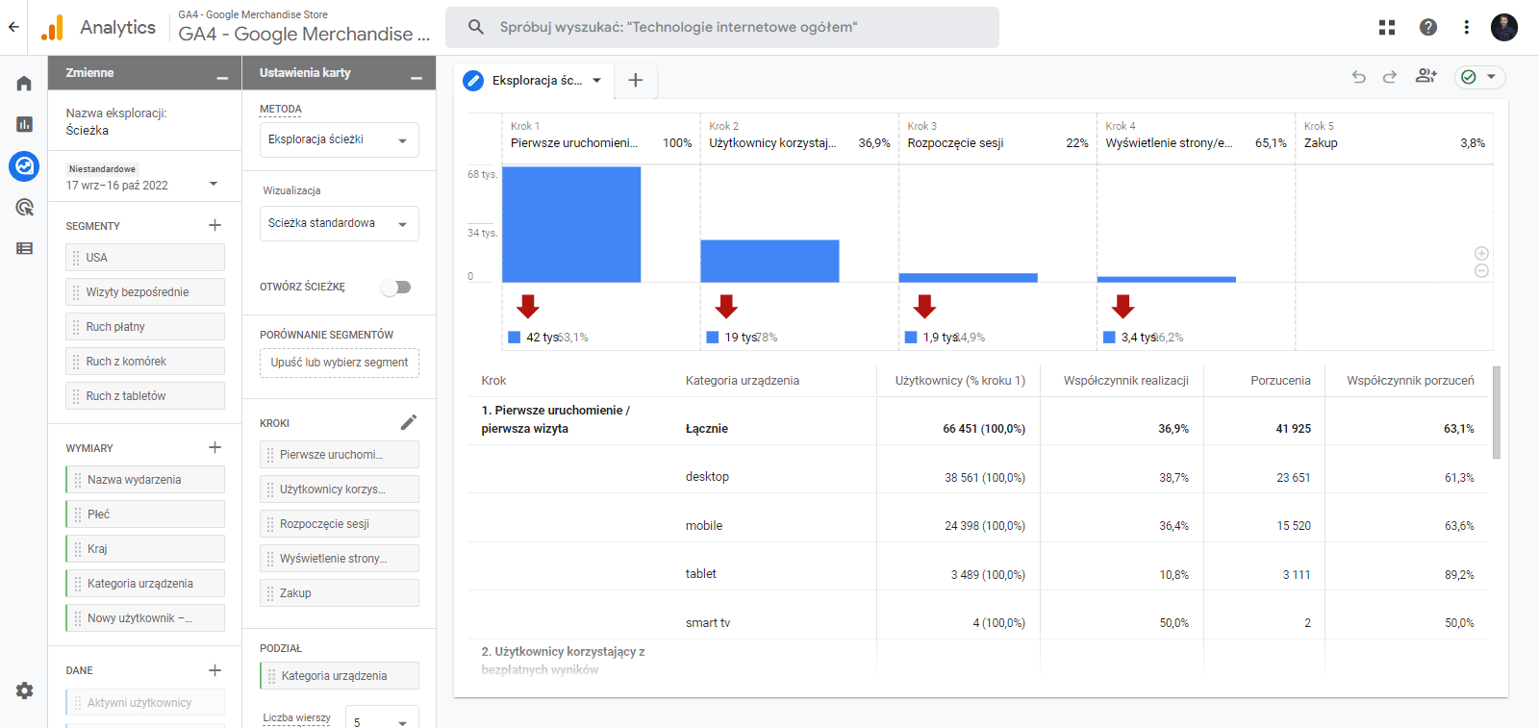Click the Analytics search field

click(721, 27)
